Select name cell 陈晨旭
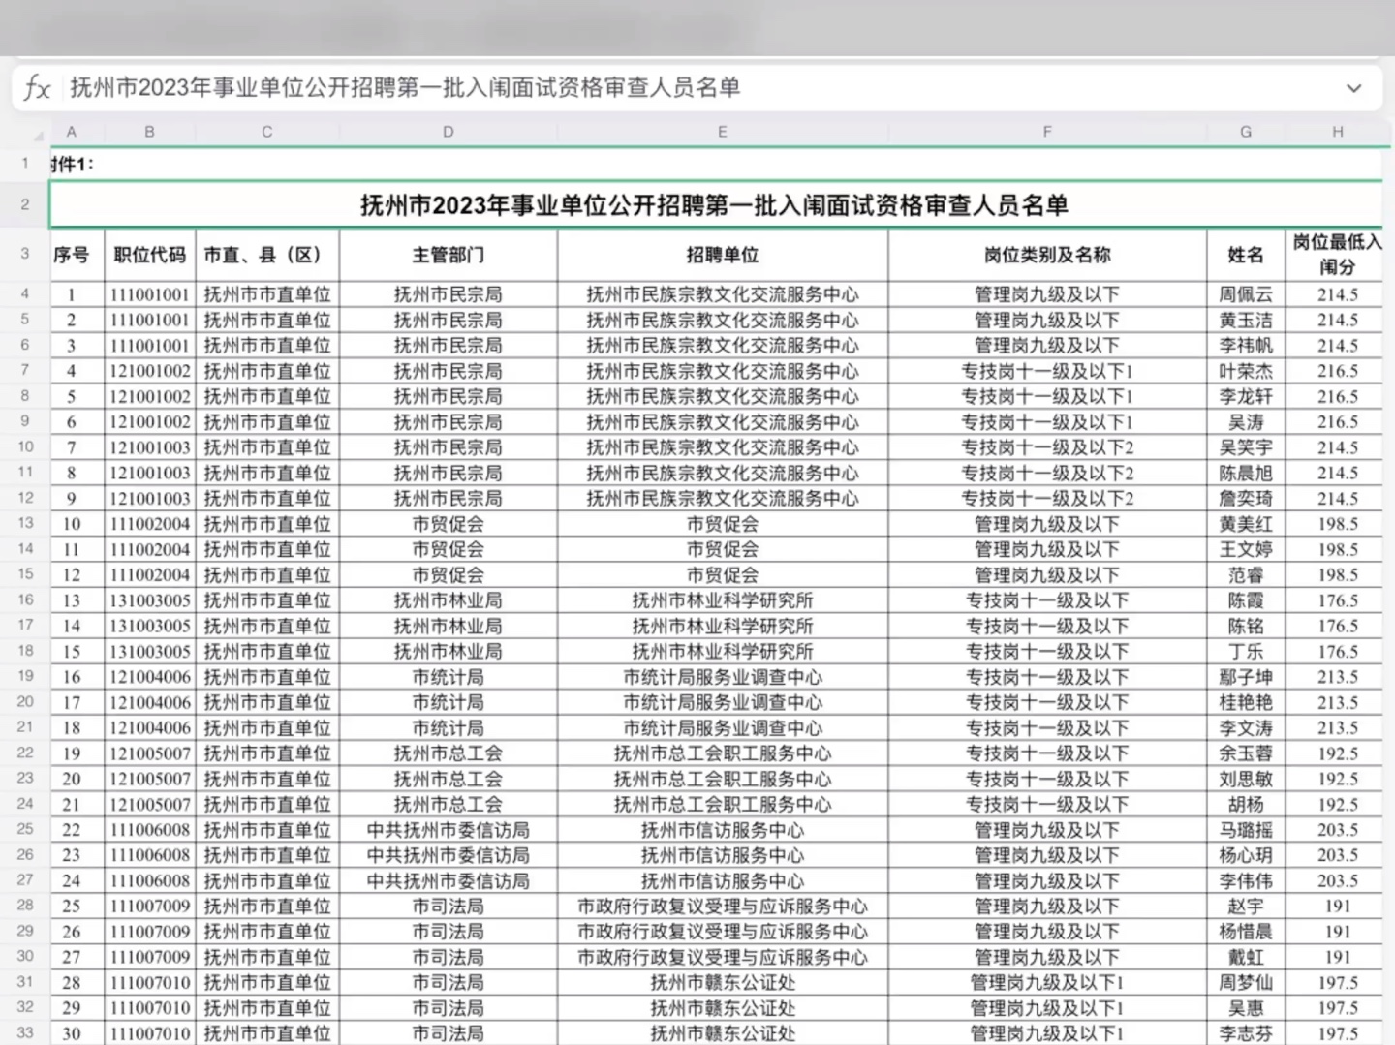 tap(1246, 473)
